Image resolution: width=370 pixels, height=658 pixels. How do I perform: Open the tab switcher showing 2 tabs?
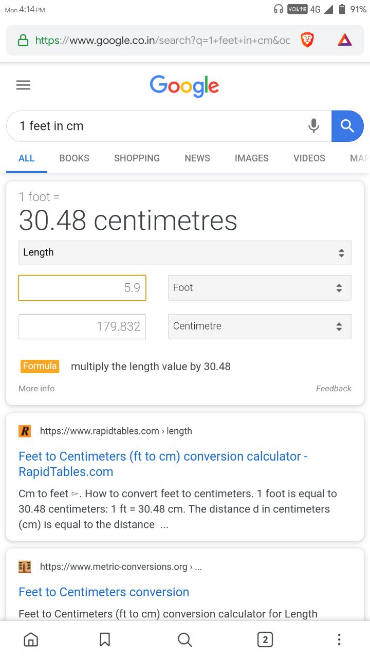point(265,639)
